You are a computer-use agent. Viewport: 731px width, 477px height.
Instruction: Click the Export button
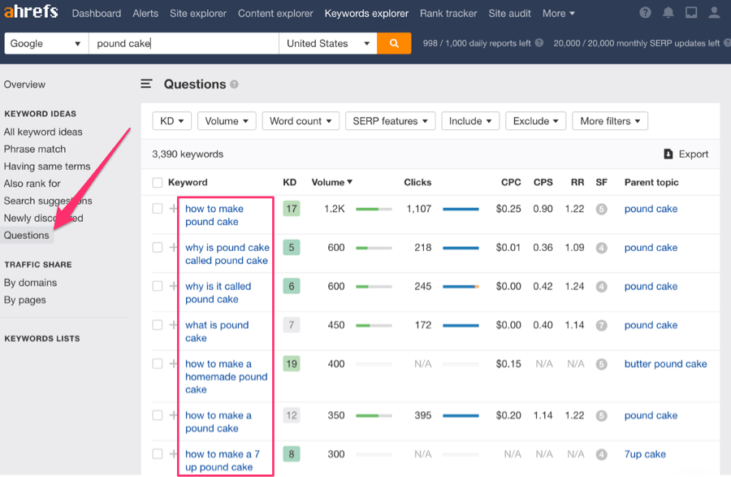pyautogui.click(x=686, y=154)
